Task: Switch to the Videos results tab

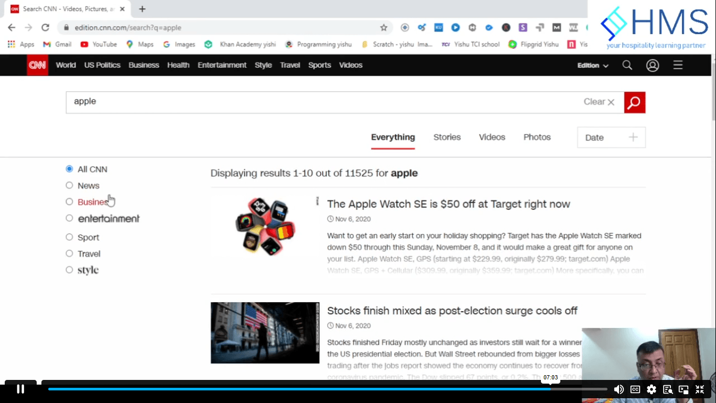Action: pyautogui.click(x=492, y=137)
